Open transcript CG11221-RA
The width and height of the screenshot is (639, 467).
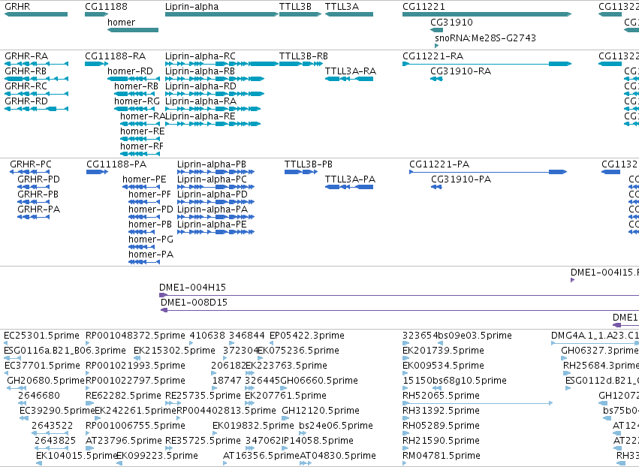[x=487, y=64]
